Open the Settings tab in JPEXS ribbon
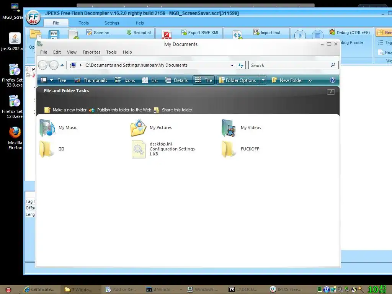The image size is (392, 294). [112, 23]
